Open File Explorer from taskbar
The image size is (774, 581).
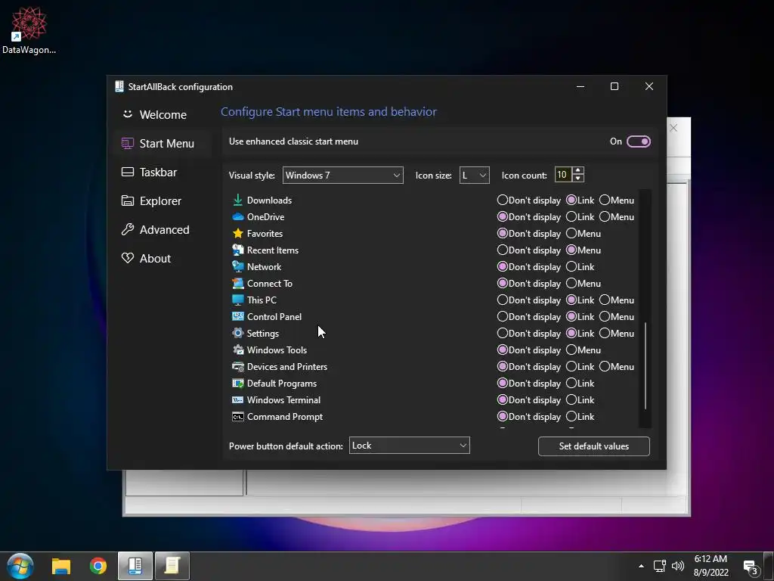tap(61, 566)
